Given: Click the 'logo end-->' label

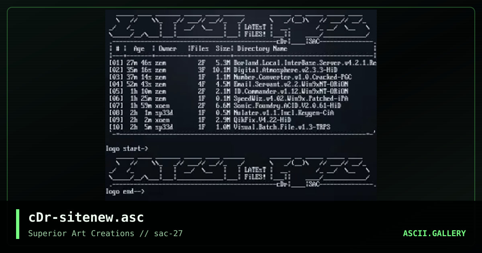Looking at the screenshot, I should point(125,192).
